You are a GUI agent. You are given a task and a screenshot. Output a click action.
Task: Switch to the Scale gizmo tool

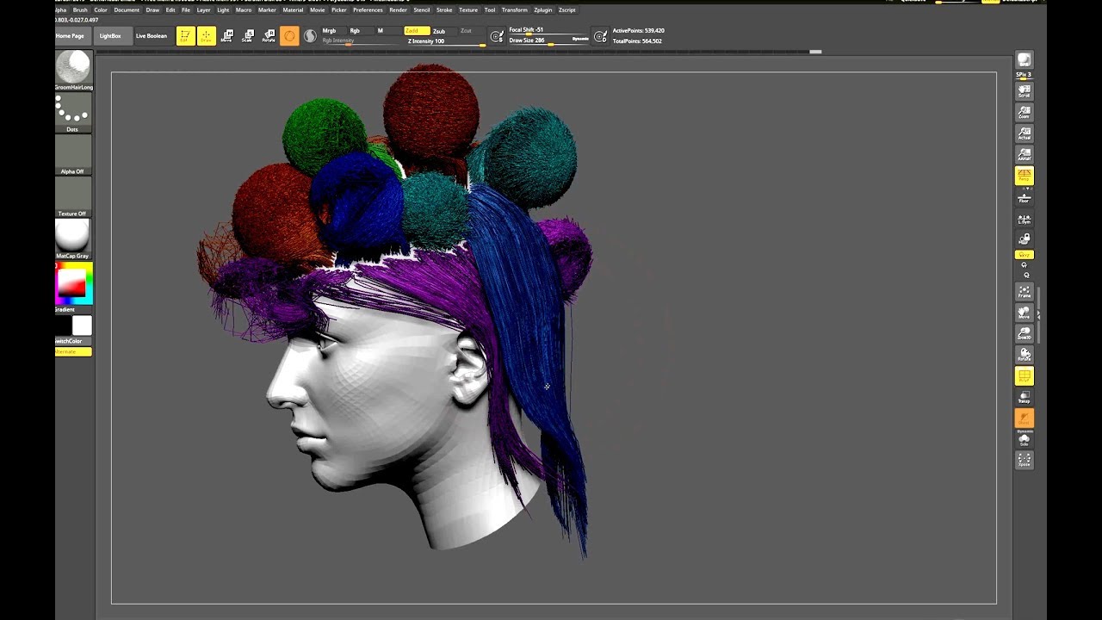pos(248,36)
